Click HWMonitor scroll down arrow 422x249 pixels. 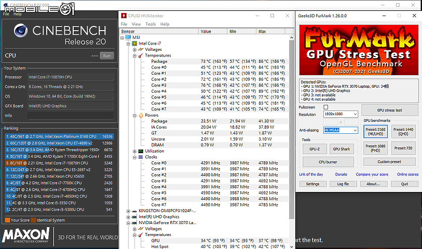point(292,246)
